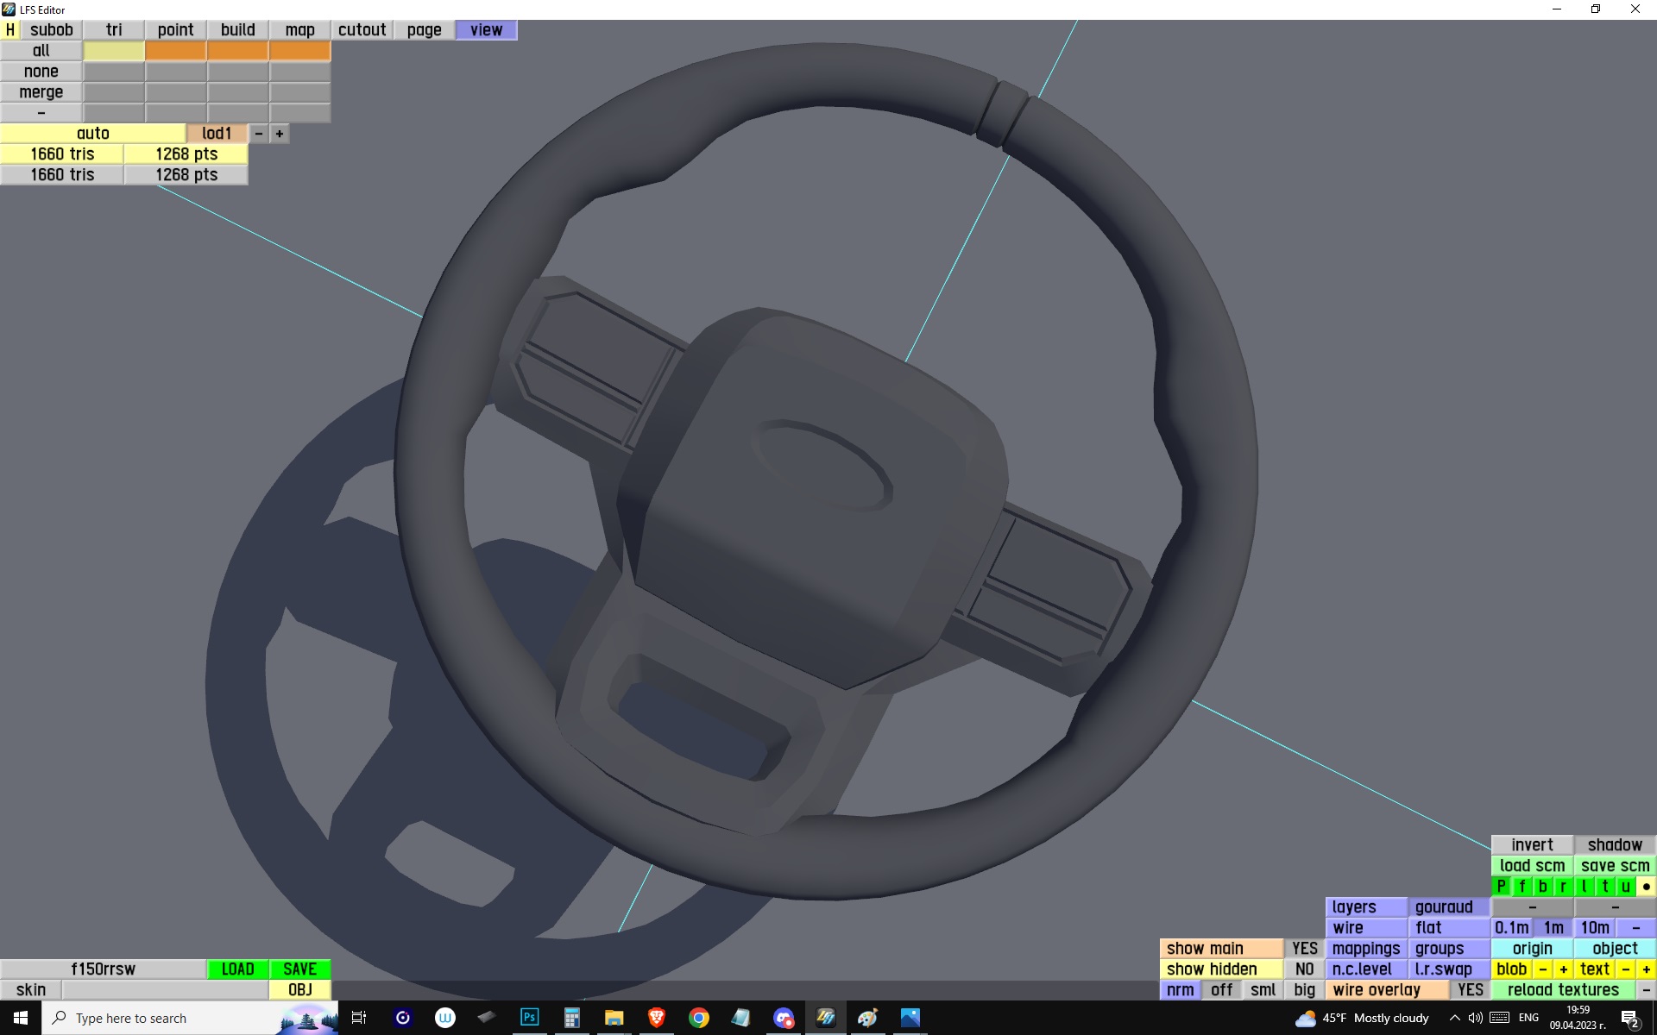The image size is (1657, 1035).
Task: Increase text size with plus button
Action: [x=1646, y=969]
